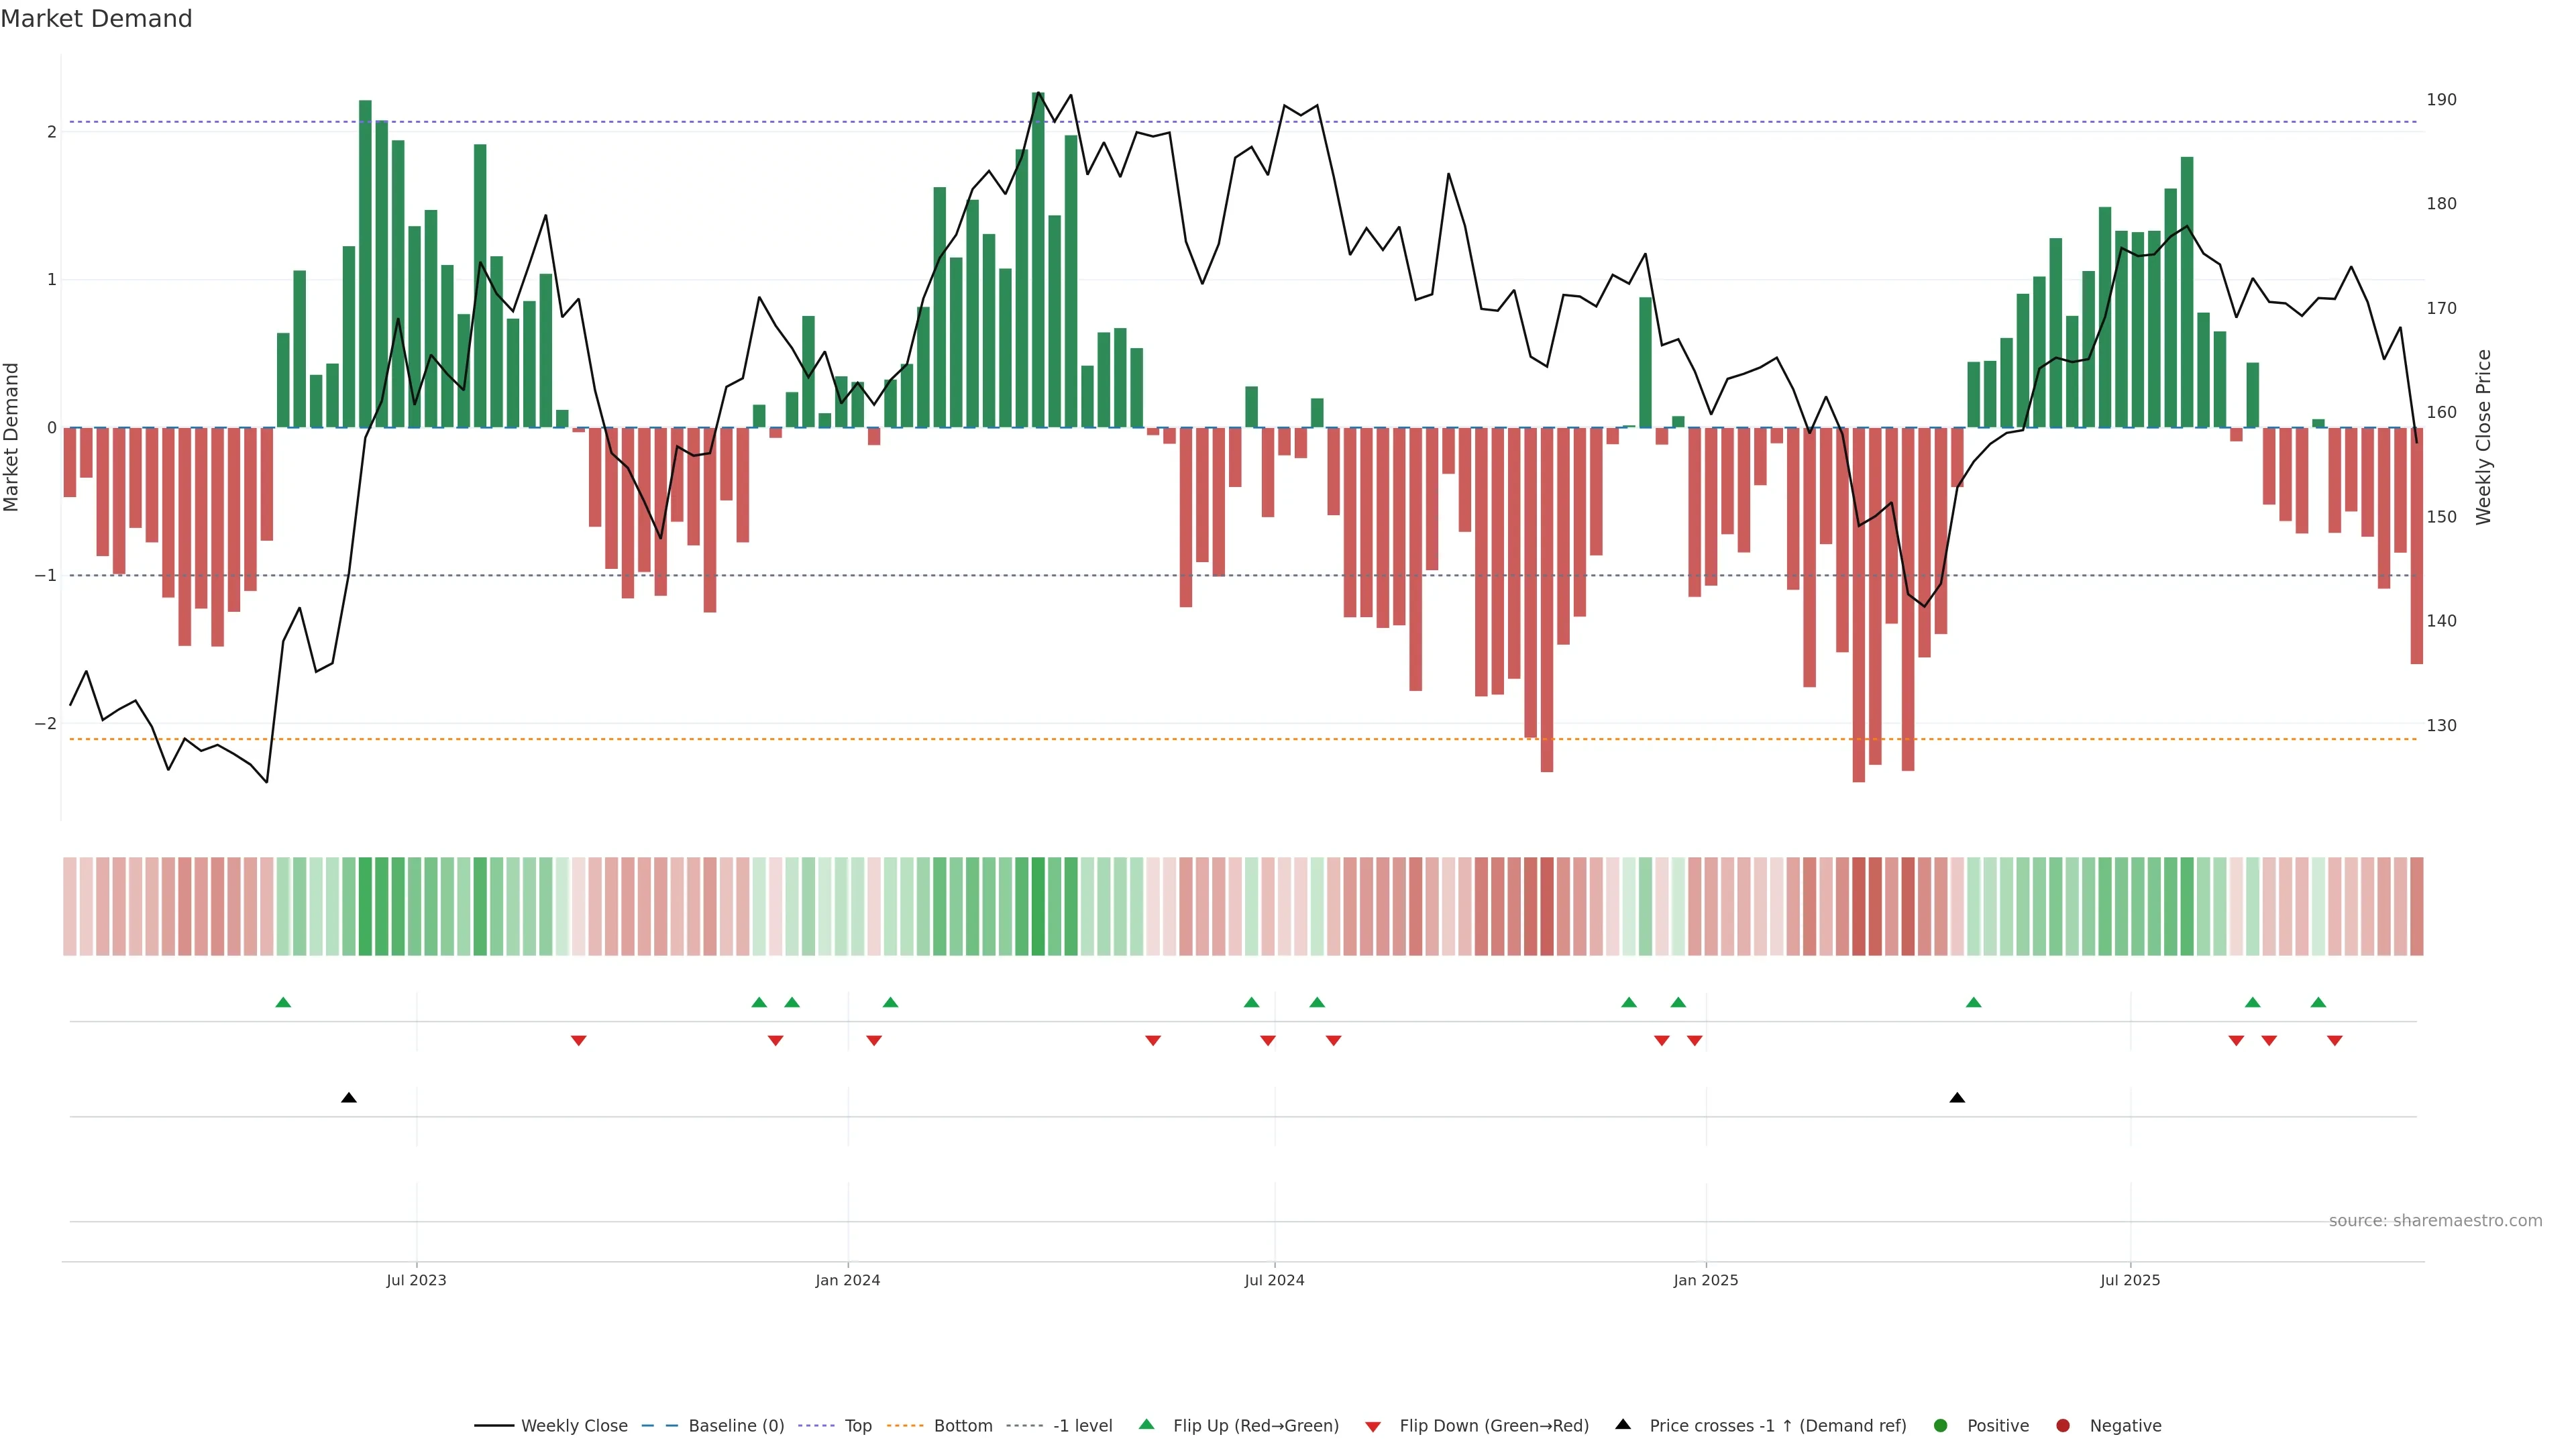Click the Jan 2024 x-axis label
2576x1449 pixels.
tap(847, 1280)
